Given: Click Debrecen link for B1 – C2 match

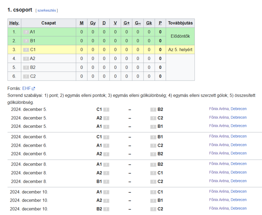Looking at the screenshot, I should point(239,181).
